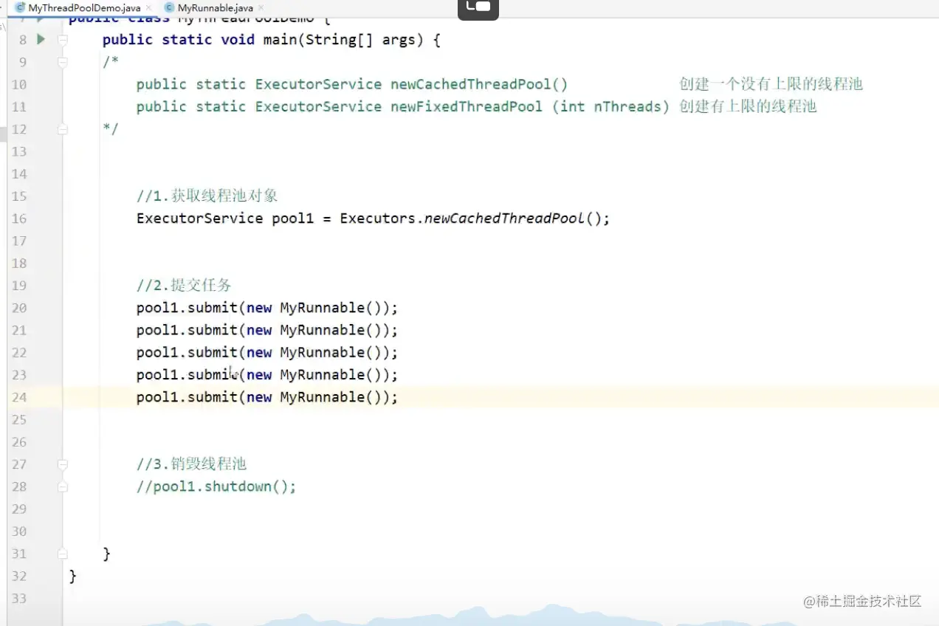This screenshot has height=626, width=939.
Task: Collapse the block comment fold at line 9
Action: pos(63,62)
